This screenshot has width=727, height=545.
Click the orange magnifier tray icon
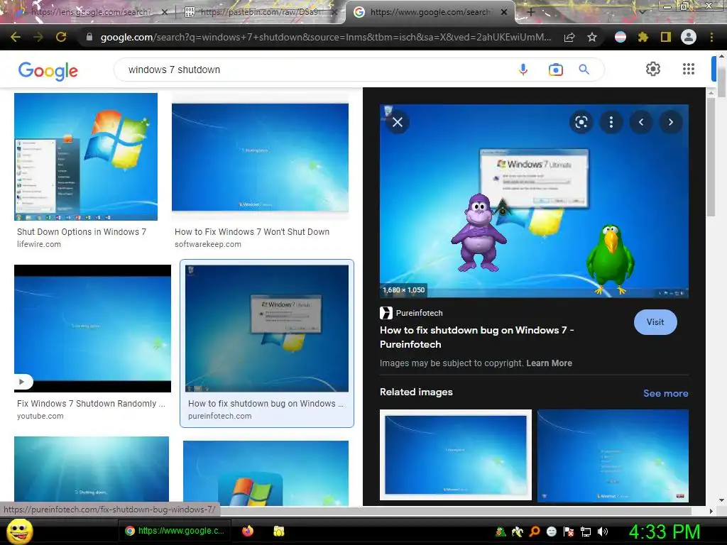coord(535,532)
